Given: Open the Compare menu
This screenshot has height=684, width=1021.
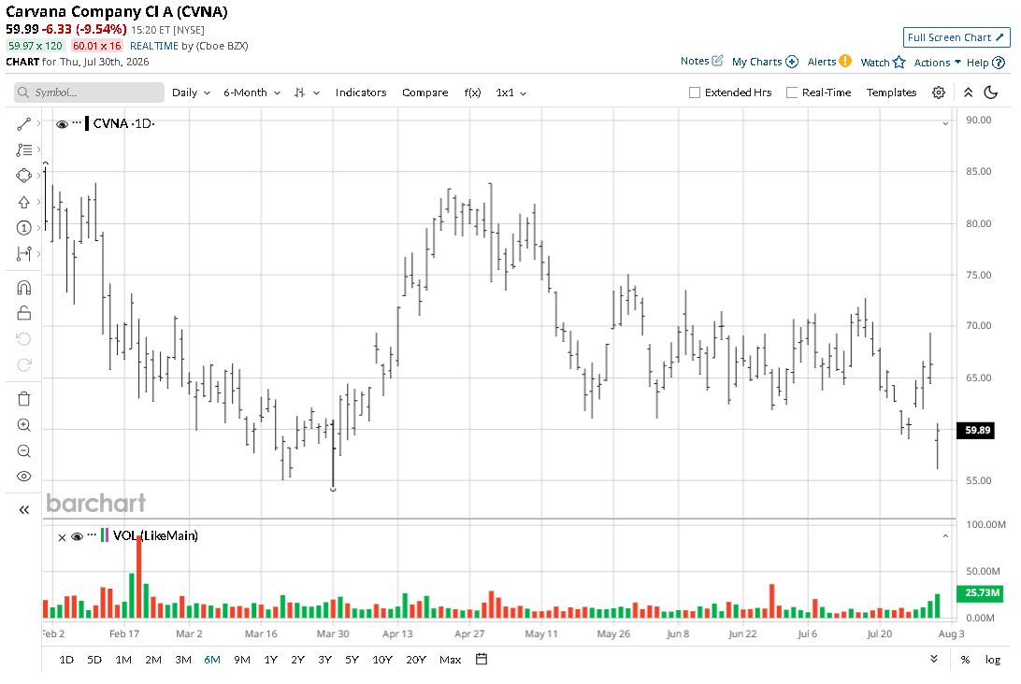Looking at the screenshot, I should pyautogui.click(x=424, y=93).
